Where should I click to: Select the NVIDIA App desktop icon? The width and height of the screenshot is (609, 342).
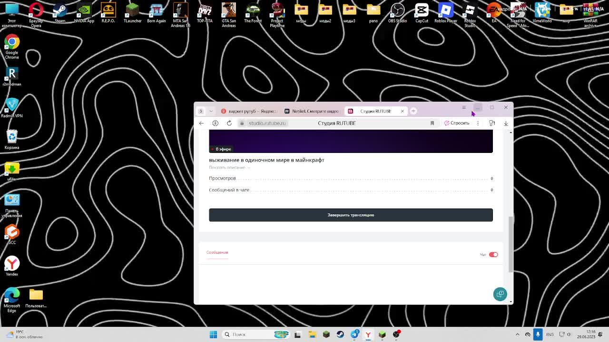coord(84,13)
